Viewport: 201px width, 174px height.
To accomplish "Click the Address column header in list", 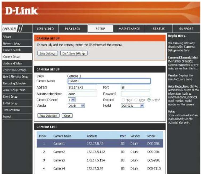I will click(92, 136).
